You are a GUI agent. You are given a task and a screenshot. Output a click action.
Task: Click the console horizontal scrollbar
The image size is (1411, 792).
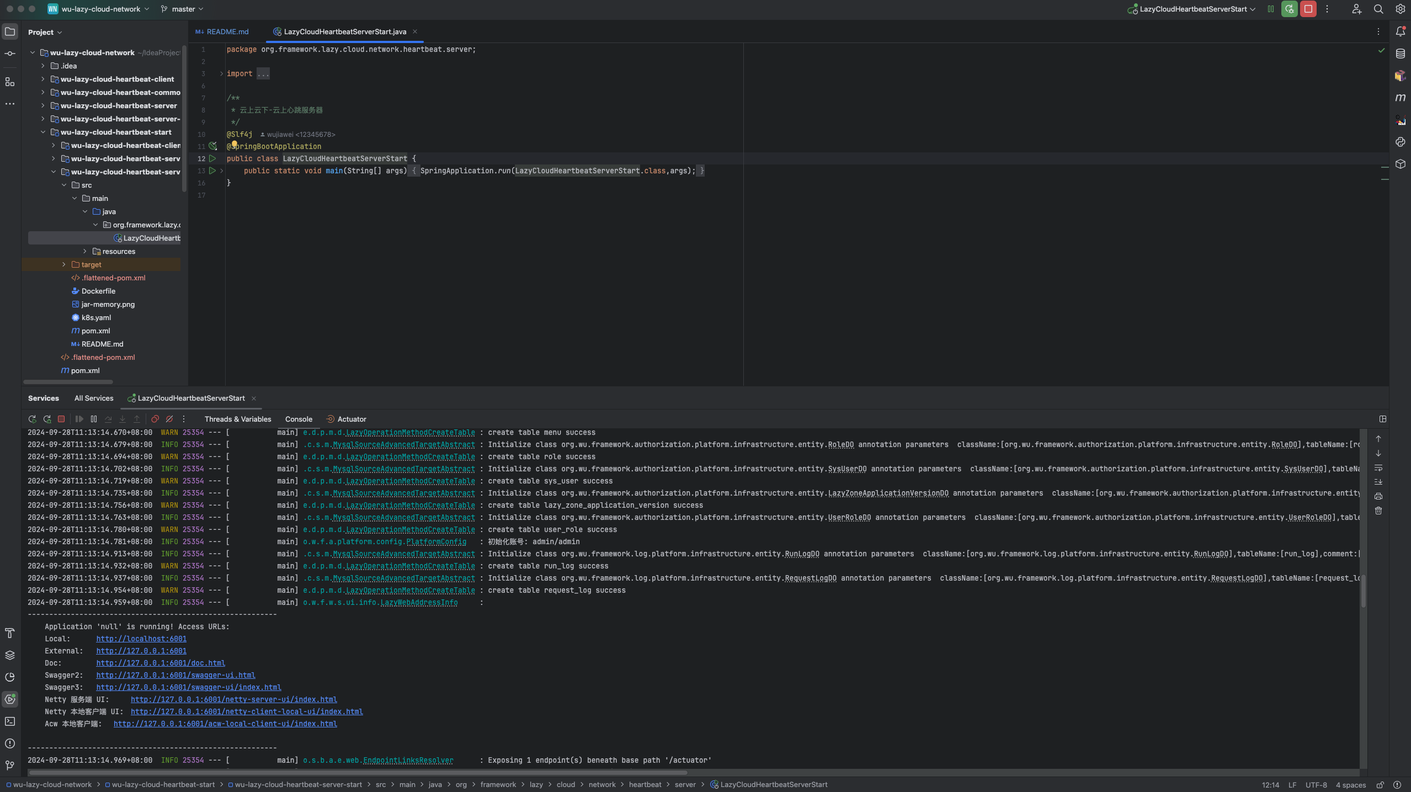[x=358, y=772]
